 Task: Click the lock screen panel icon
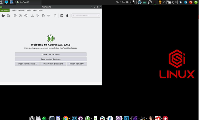[x=181, y=2]
